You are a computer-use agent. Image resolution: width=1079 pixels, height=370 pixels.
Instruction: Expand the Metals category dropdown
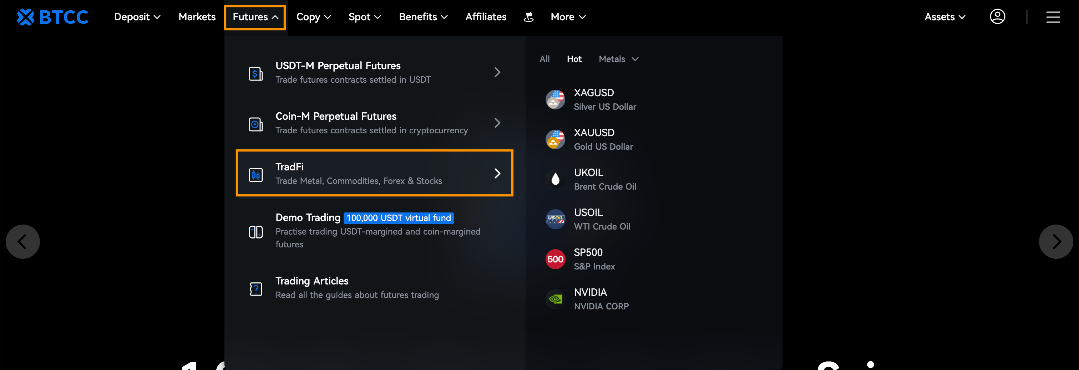[618, 59]
